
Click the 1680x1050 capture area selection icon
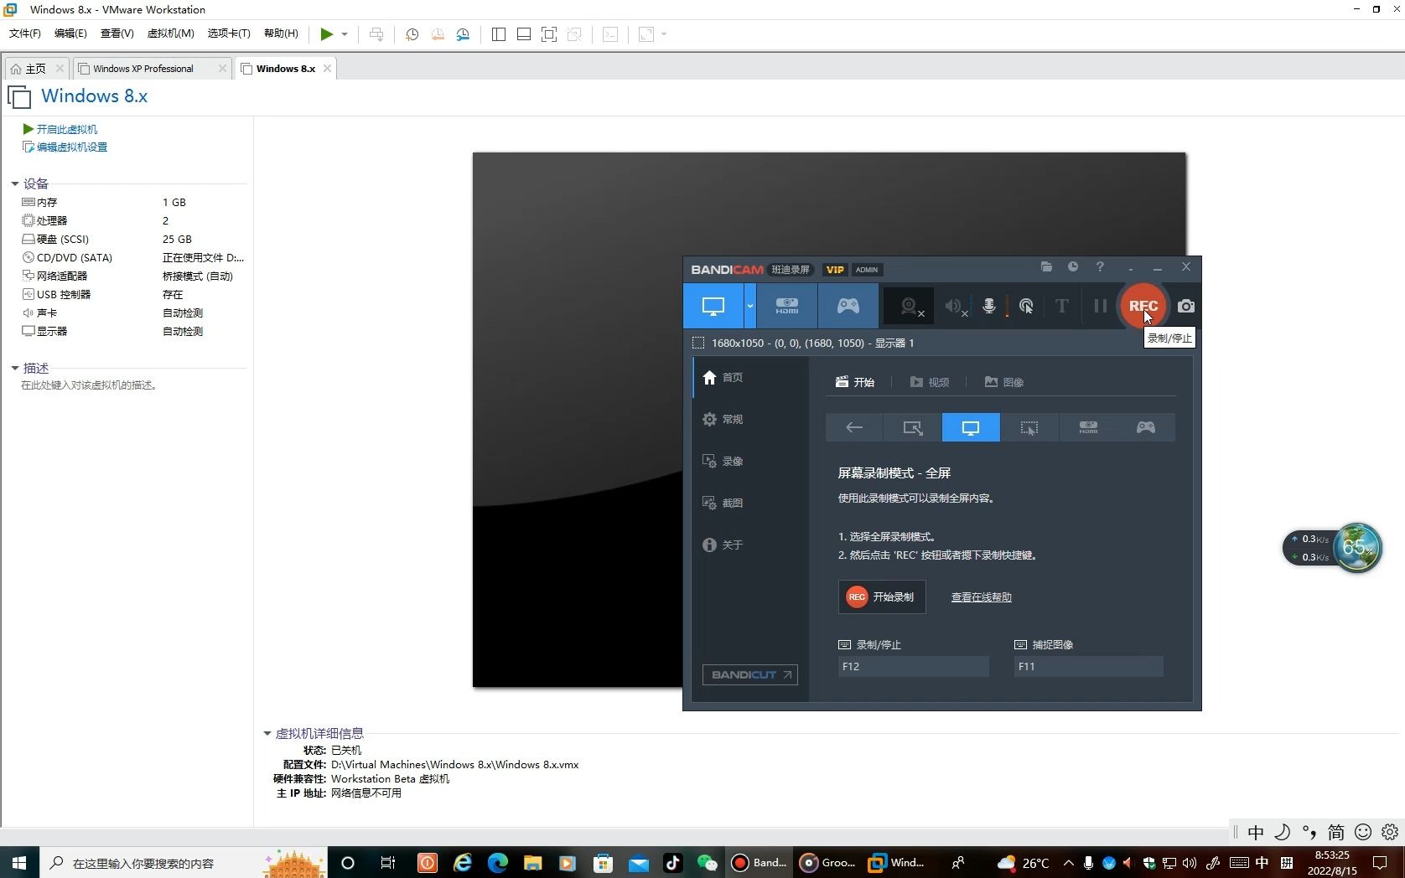click(698, 343)
